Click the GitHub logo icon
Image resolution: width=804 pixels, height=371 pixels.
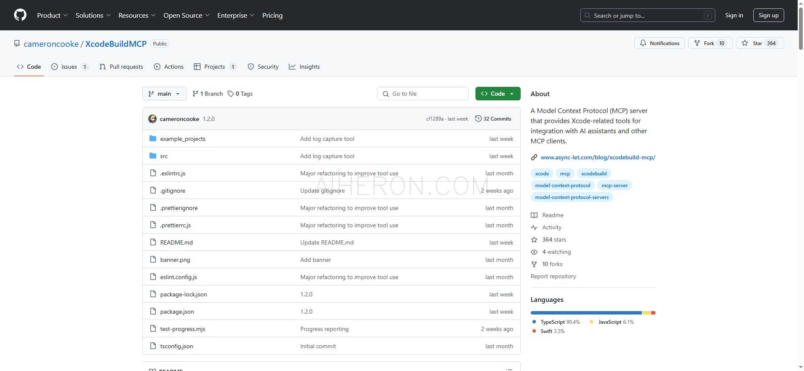click(x=20, y=15)
